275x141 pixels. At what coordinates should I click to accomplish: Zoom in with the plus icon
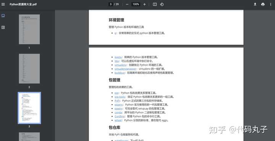point(144,4)
